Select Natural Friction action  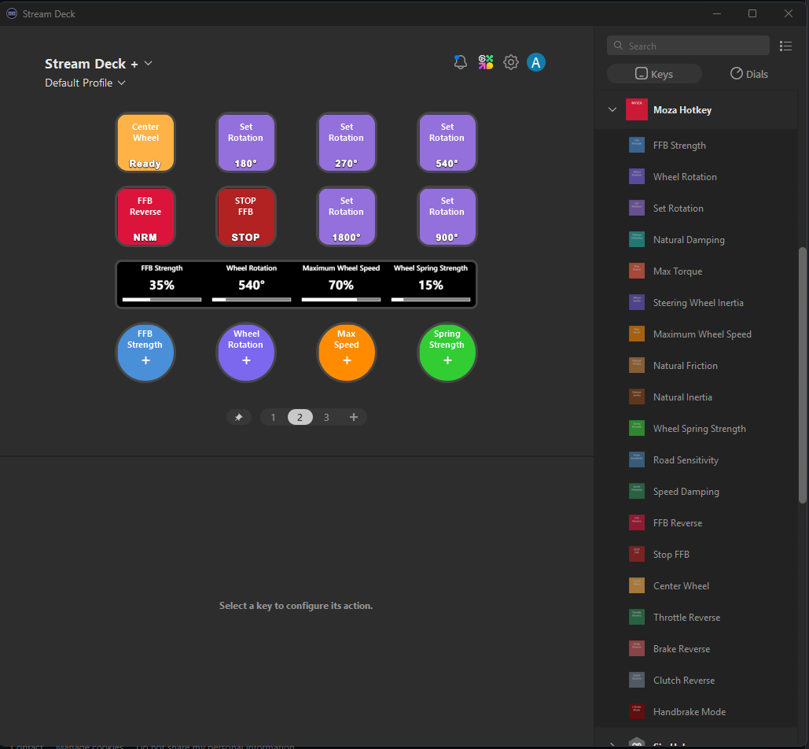(697, 366)
